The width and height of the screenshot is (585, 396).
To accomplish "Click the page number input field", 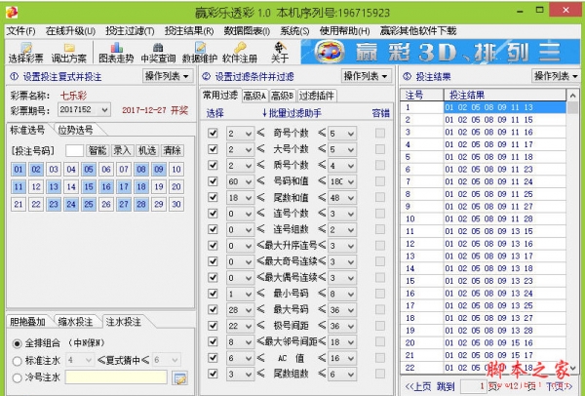I will (474, 386).
